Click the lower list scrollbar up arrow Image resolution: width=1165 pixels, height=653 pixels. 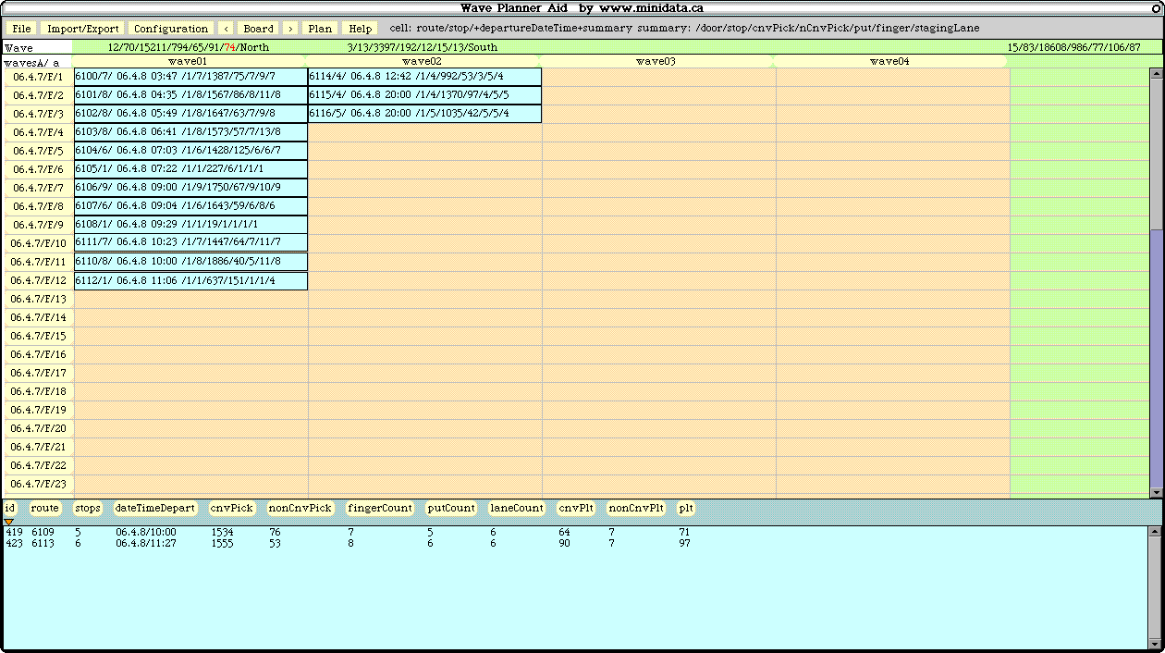click(x=1154, y=532)
